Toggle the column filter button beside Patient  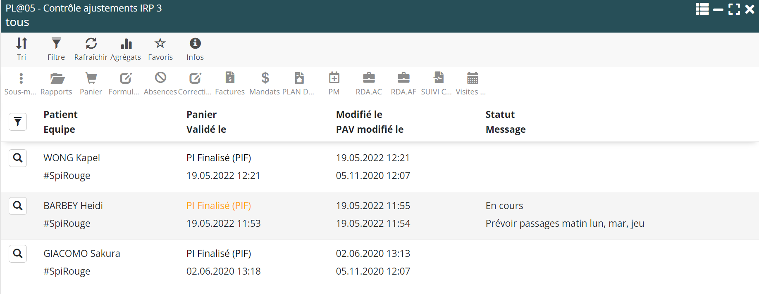(x=18, y=122)
